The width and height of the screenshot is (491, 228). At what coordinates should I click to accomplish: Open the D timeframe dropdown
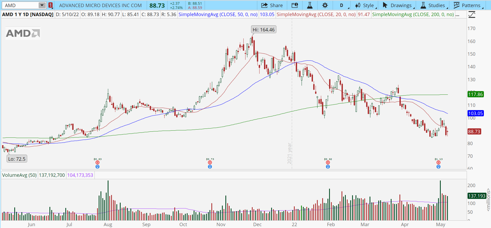(342, 5)
